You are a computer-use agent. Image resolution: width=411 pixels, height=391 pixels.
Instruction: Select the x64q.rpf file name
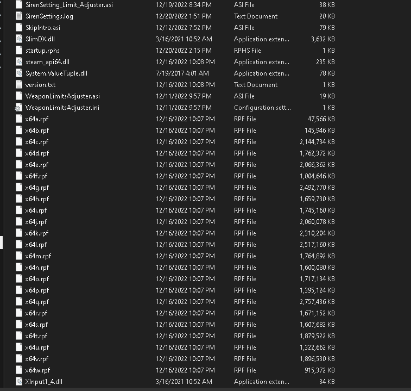[37, 302]
